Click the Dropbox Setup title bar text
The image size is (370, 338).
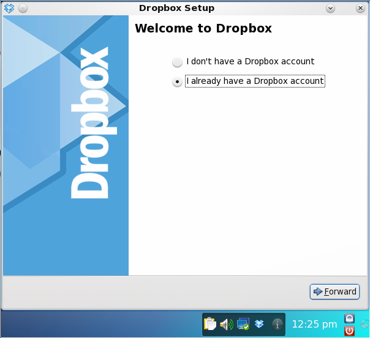point(177,8)
